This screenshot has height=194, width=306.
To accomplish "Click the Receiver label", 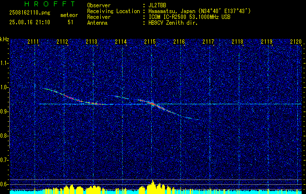I will click(x=99, y=17).
